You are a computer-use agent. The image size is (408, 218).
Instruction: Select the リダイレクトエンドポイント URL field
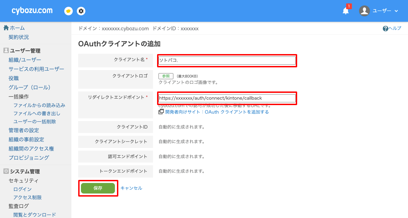(x=227, y=98)
